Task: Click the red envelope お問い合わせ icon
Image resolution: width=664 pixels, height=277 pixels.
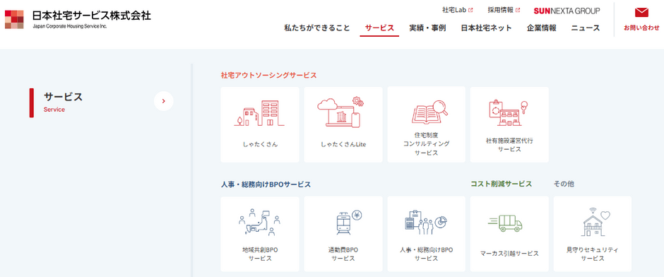Action: (641, 12)
